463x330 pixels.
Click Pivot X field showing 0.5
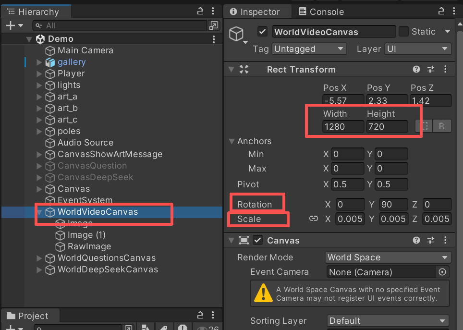click(348, 184)
